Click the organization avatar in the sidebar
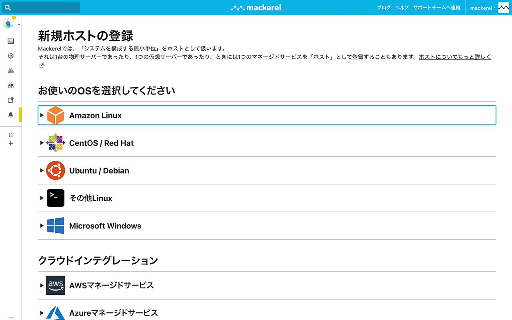Image resolution: width=512 pixels, height=320 pixels. tap(8, 22)
